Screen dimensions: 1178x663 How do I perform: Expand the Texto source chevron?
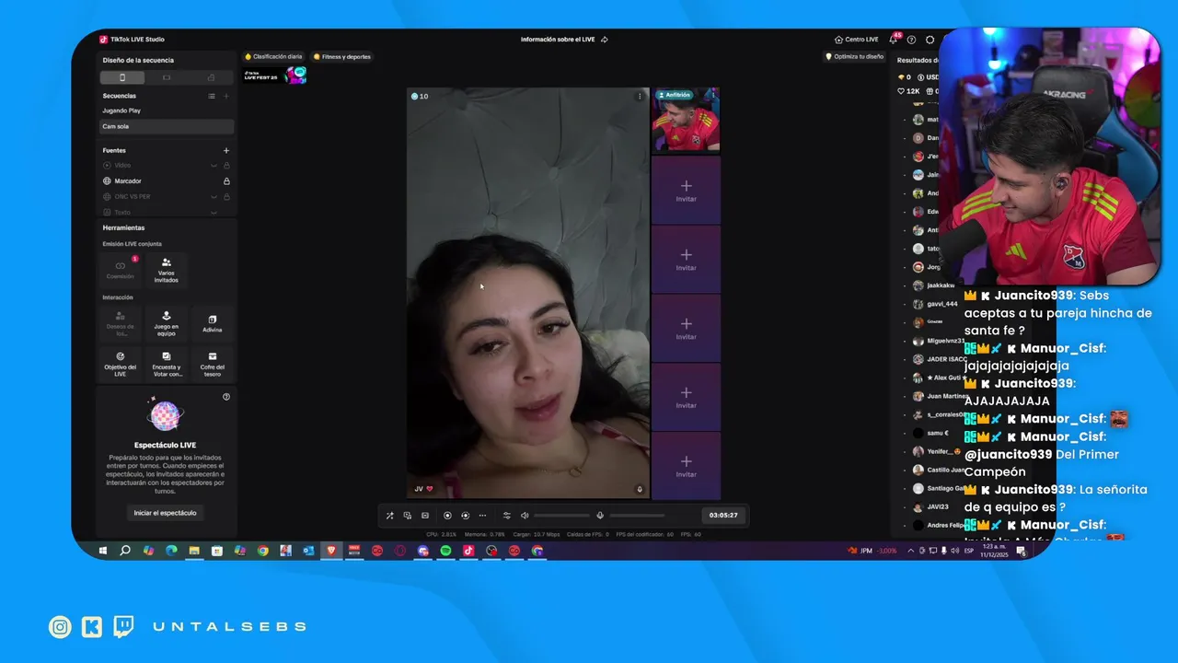(214, 212)
